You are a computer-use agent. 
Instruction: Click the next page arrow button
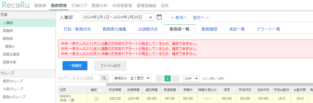[175, 79]
